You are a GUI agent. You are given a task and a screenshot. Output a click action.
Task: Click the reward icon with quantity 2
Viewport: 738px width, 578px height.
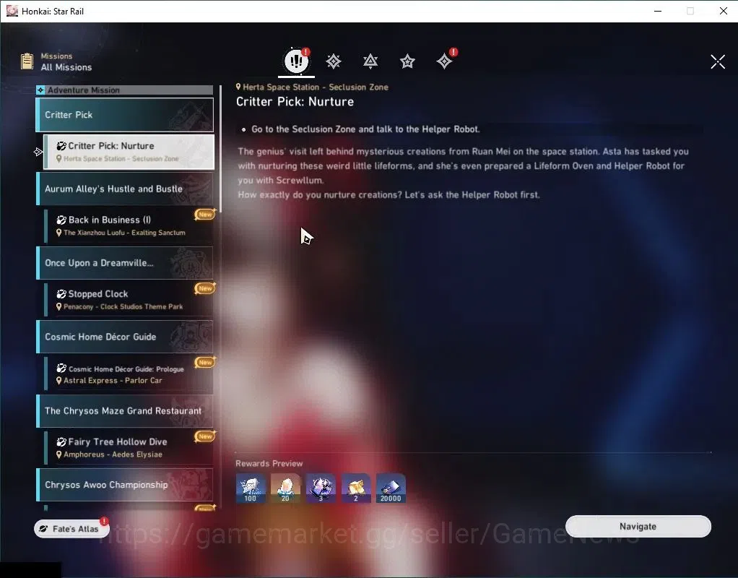pyautogui.click(x=355, y=488)
